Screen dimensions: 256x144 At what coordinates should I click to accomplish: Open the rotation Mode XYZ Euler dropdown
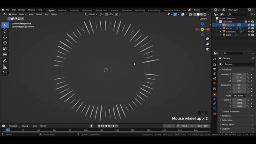239,96
